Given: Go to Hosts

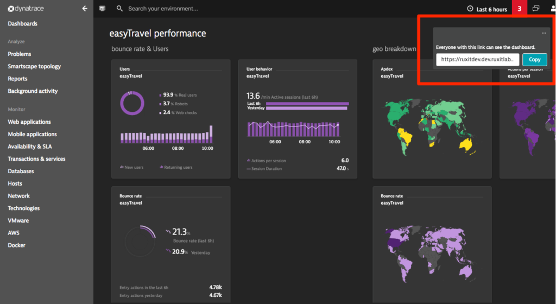Looking at the screenshot, I should (15, 183).
